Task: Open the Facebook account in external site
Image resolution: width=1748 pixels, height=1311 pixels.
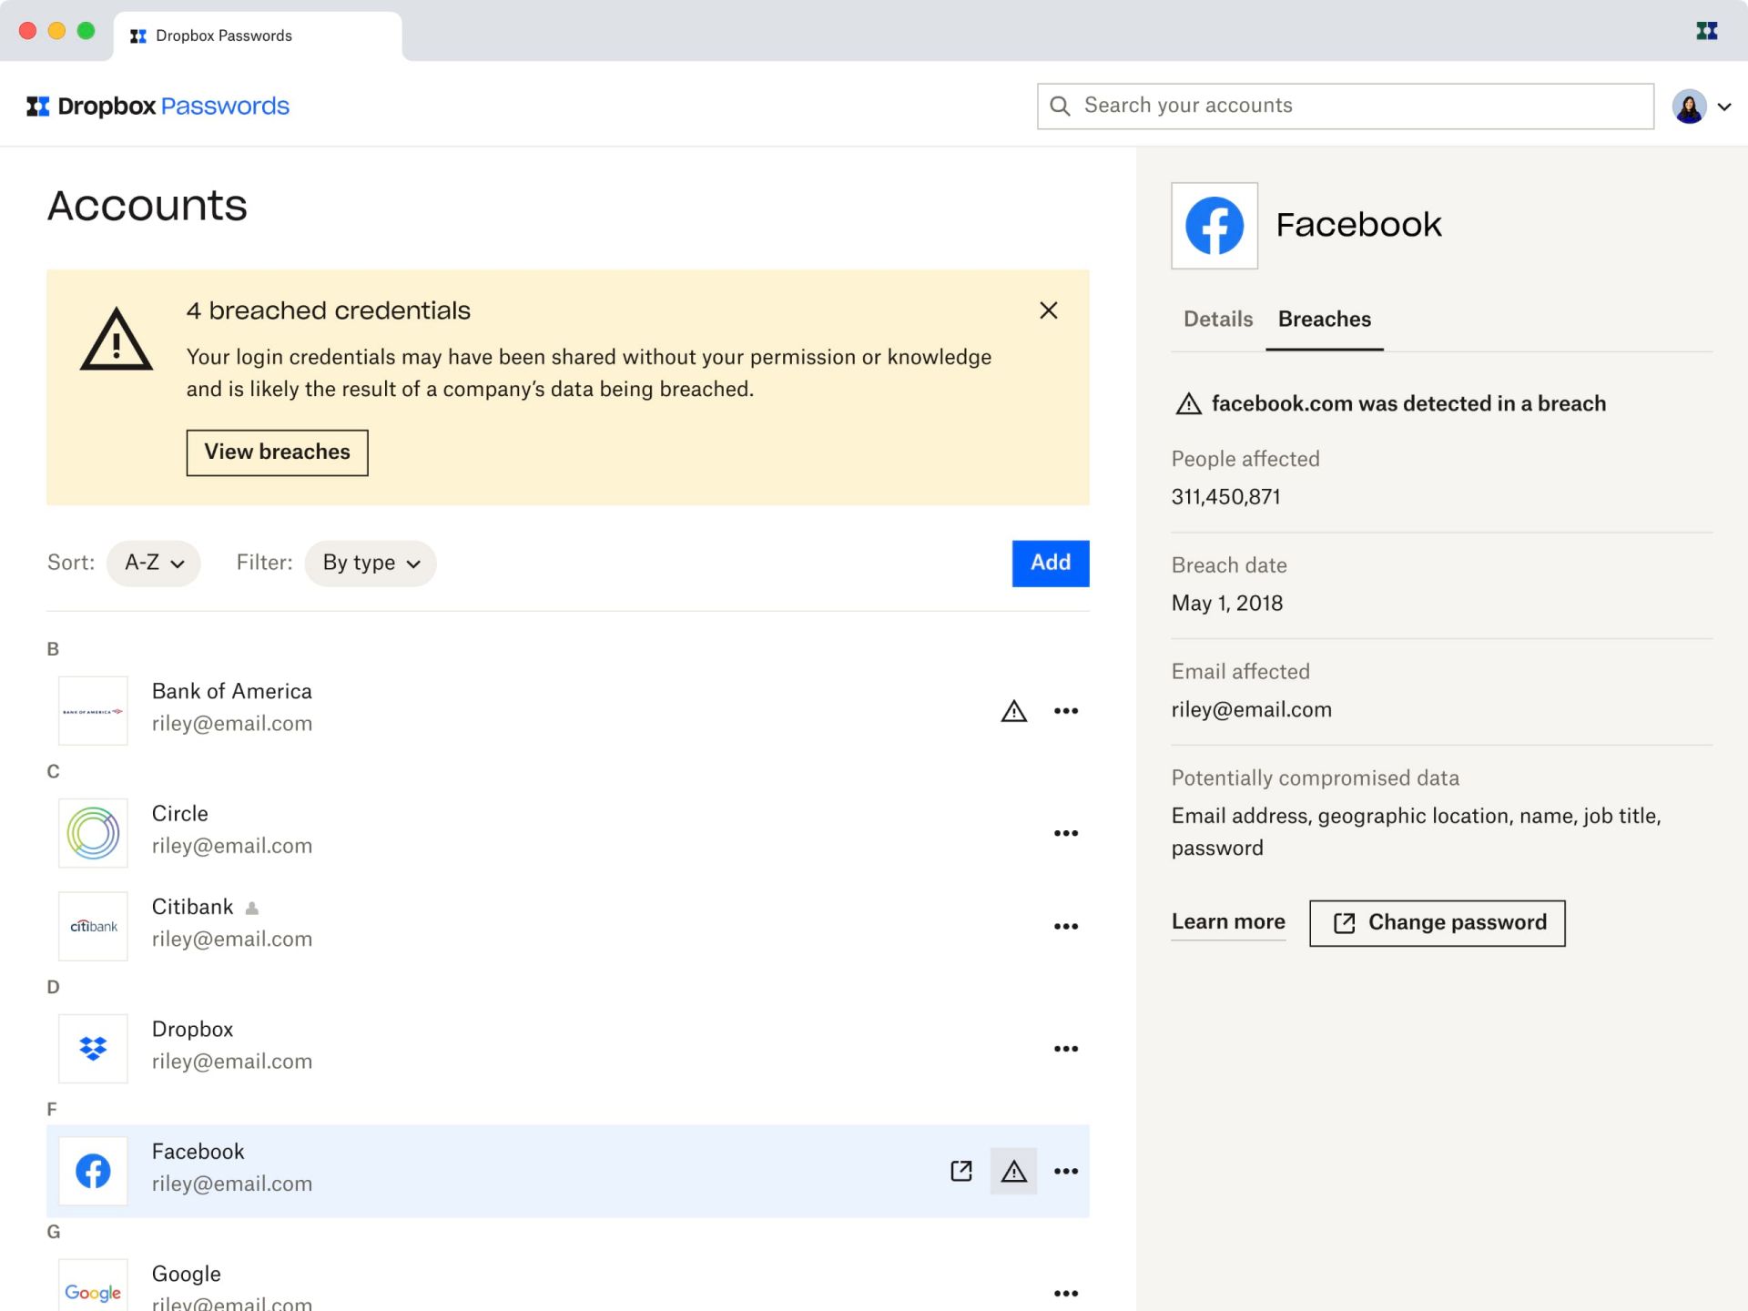Action: coord(960,1171)
